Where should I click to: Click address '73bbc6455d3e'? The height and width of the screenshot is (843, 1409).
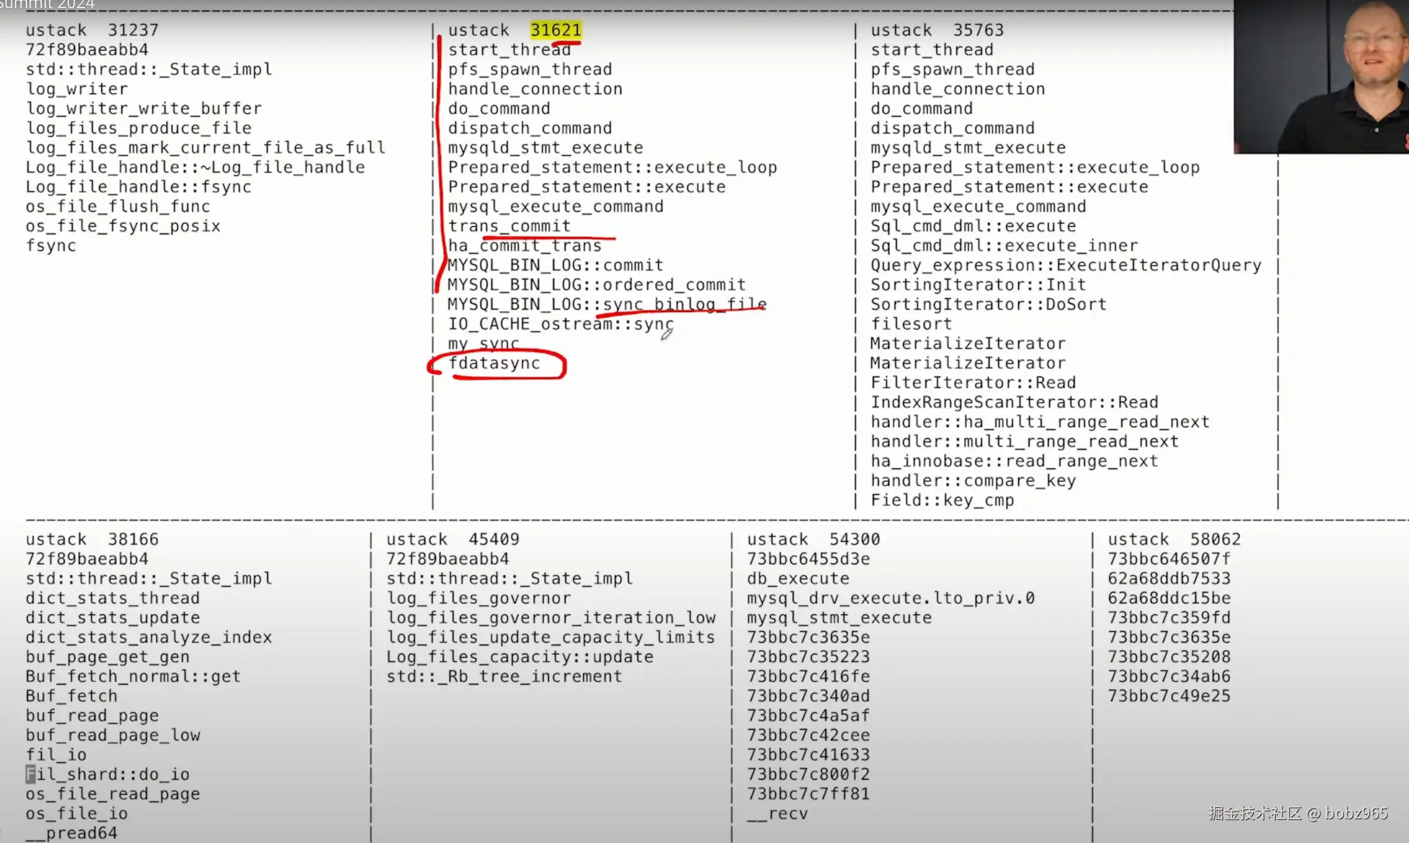[x=808, y=559]
